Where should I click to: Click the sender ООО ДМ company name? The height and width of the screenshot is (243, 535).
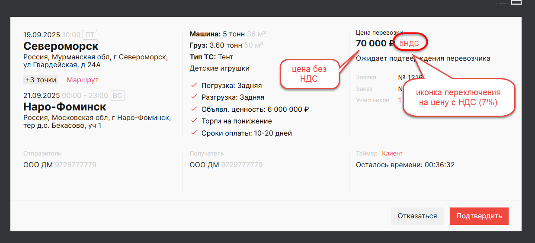point(38,165)
